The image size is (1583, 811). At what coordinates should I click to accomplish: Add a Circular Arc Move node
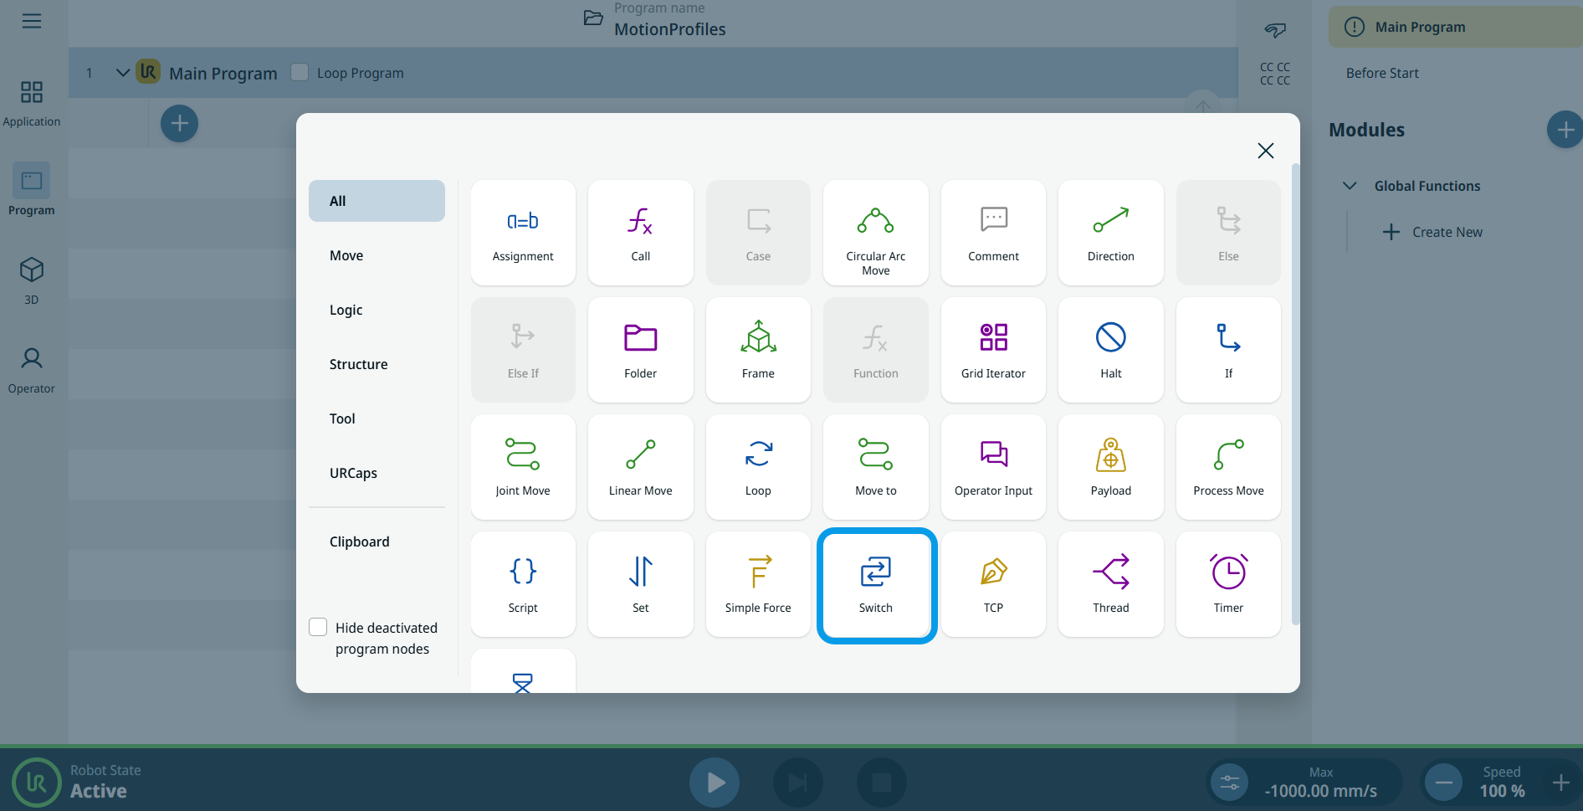pos(875,233)
